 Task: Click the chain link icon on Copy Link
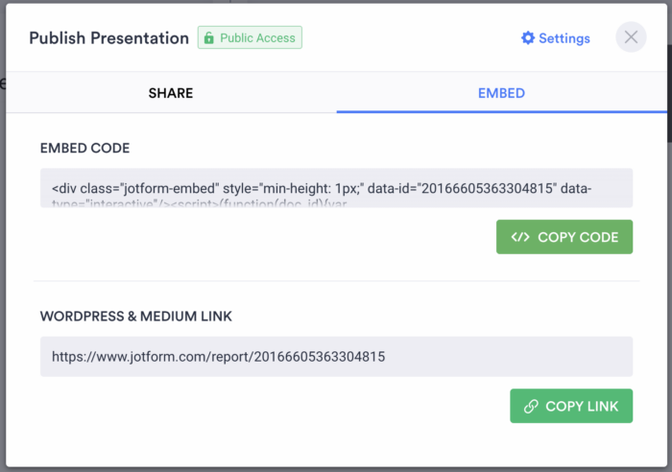[x=531, y=406]
